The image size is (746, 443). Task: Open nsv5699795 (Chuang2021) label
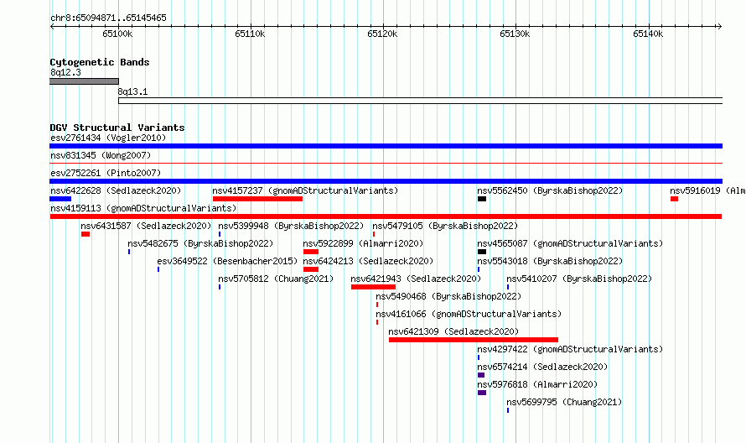pyautogui.click(x=564, y=402)
